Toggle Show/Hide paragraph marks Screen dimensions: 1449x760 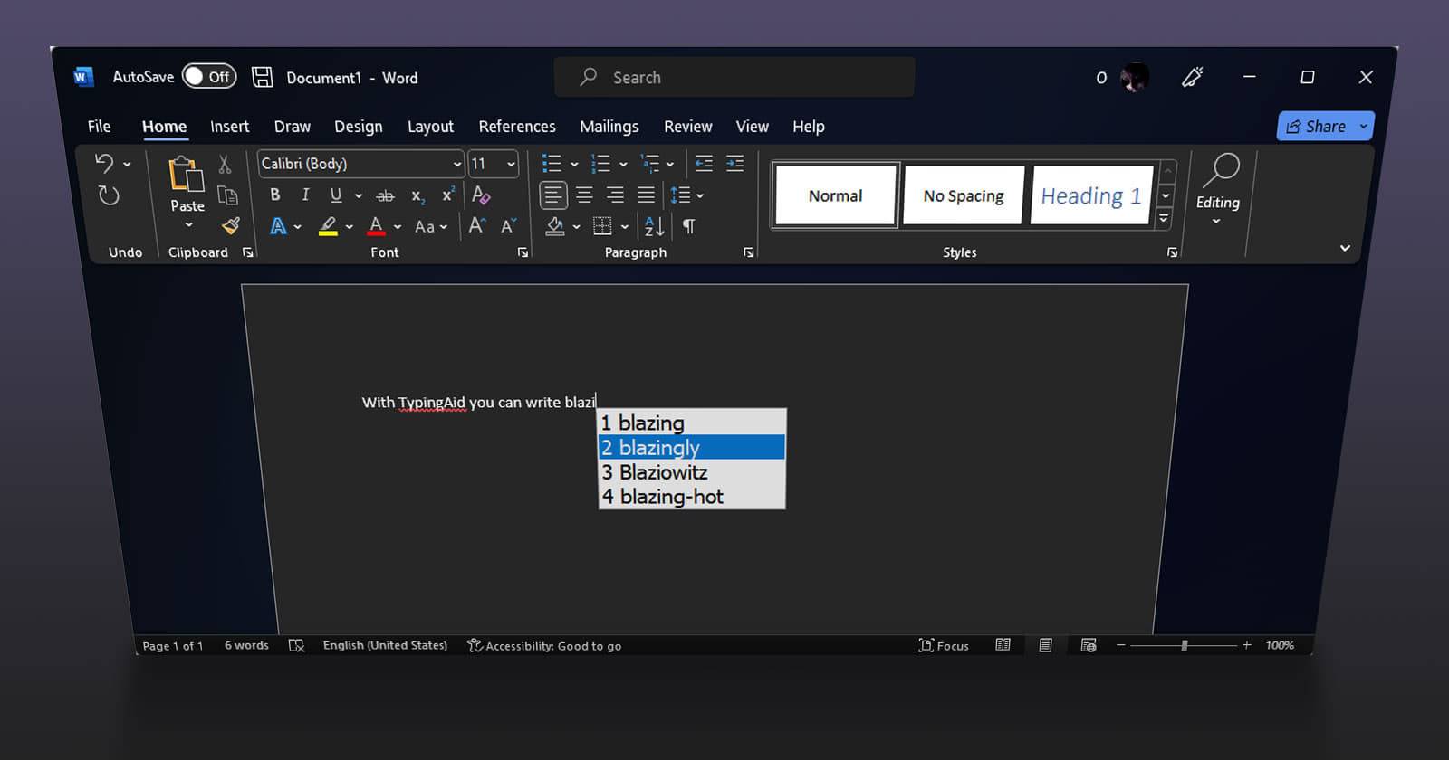click(689, 226)
